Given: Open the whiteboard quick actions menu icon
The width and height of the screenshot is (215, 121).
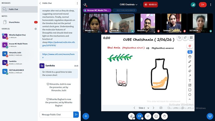Looking at the screenshot, I should click(x=191, y=38).
